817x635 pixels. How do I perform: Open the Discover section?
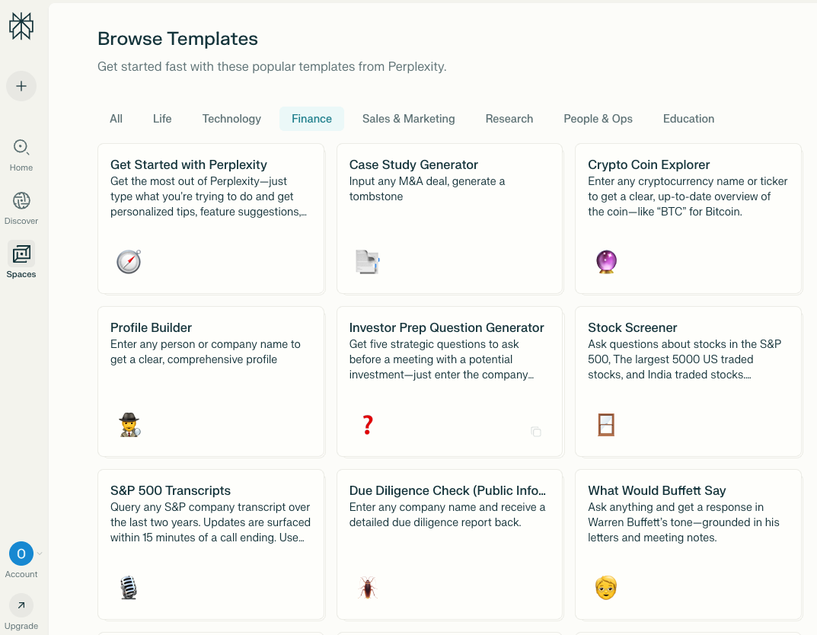[21, 209]
